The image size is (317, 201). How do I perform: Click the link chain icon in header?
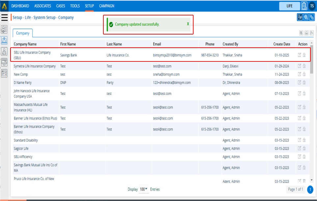pyautogui.click(x=311, y=17)
